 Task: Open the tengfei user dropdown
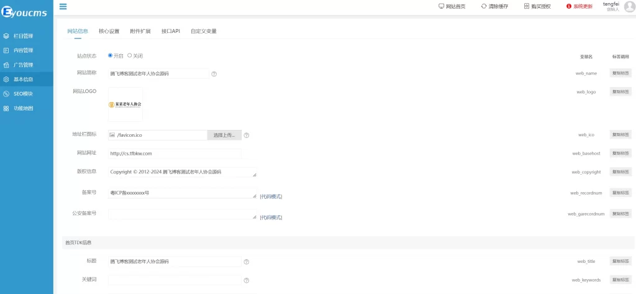pyautogui.click(x=611, y=6)
